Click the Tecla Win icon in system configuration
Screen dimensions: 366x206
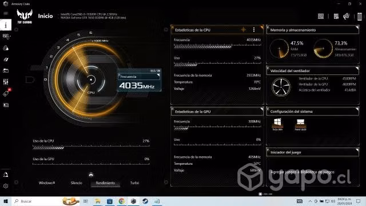coord(277,124)
